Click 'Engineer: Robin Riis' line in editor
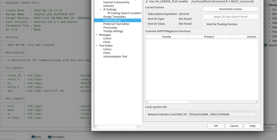The height and width of the screenshot is (140, 277). tap(20, 3)
